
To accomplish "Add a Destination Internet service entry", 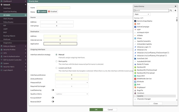I will 60,40.
